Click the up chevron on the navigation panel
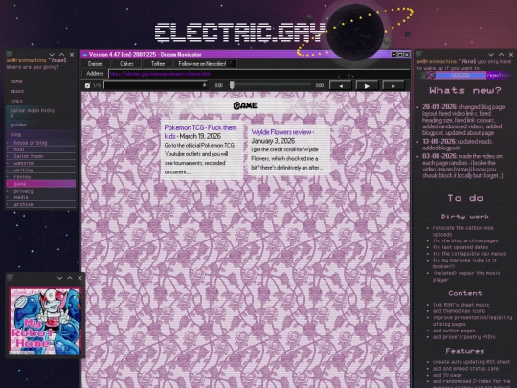 point(61,55)
